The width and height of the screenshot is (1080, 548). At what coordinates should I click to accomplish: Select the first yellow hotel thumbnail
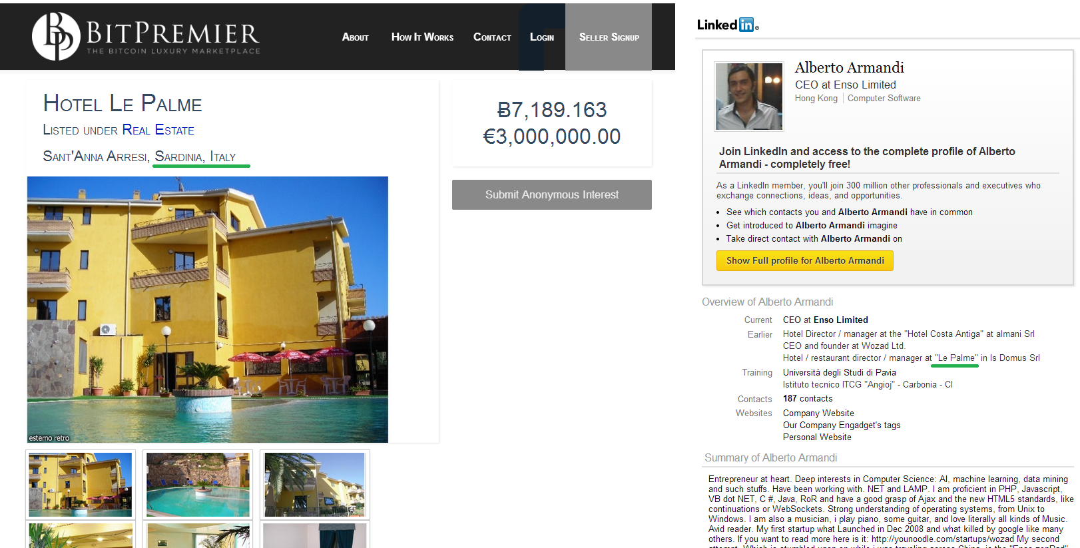[81, 485]
